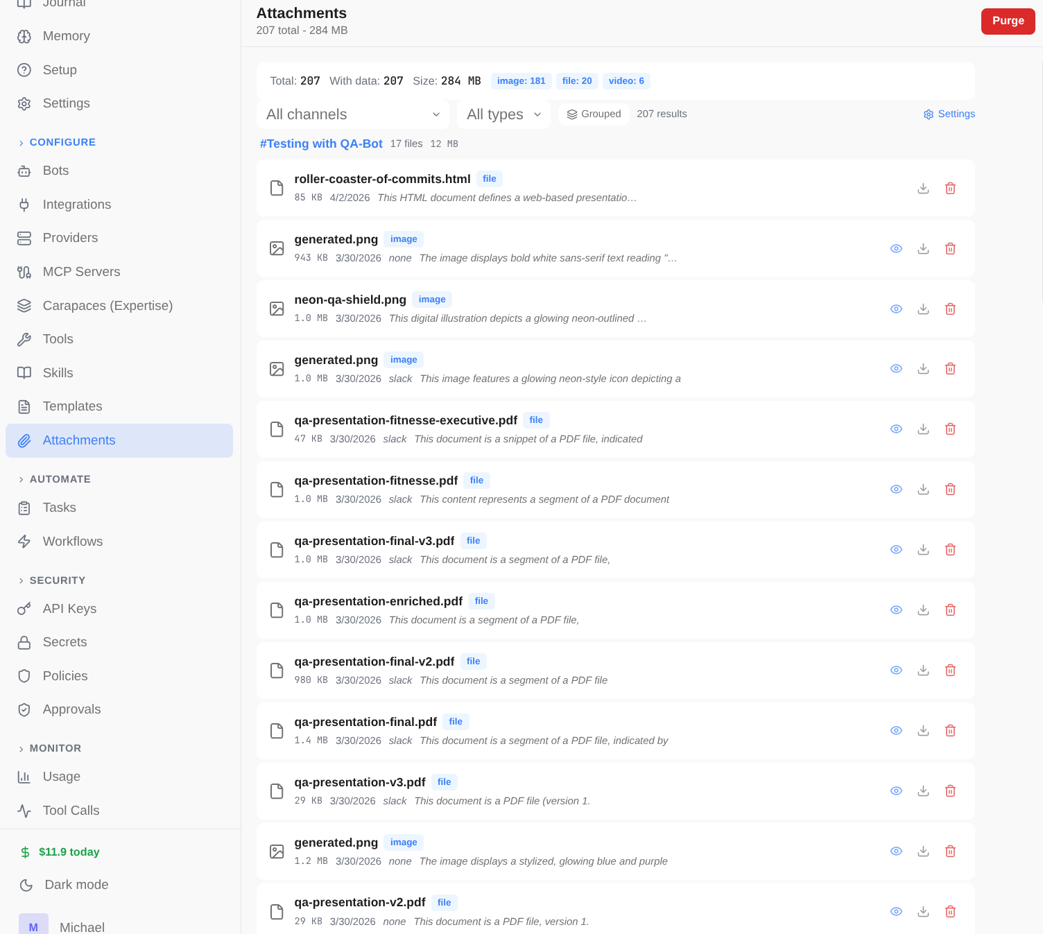
Task: Delete the neon-qa-shield.png attachment
Action: 950,309
